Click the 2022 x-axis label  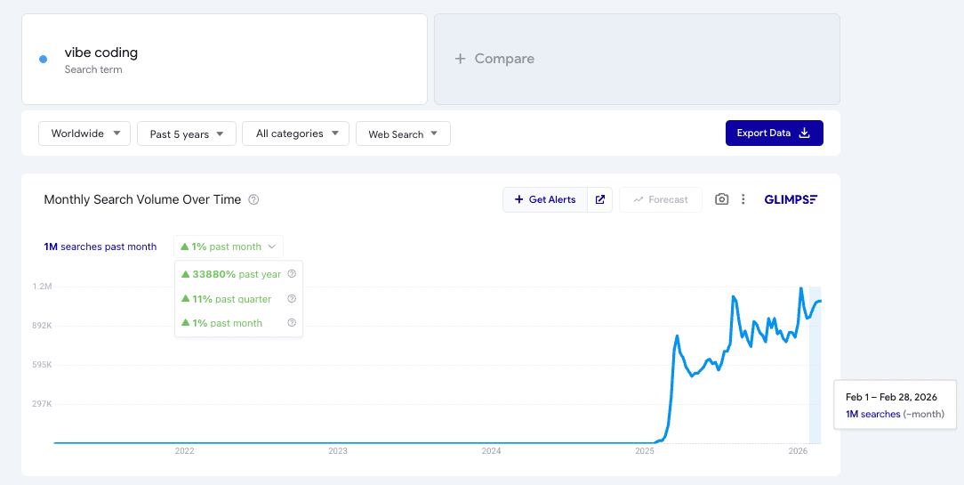coord(184,451)
